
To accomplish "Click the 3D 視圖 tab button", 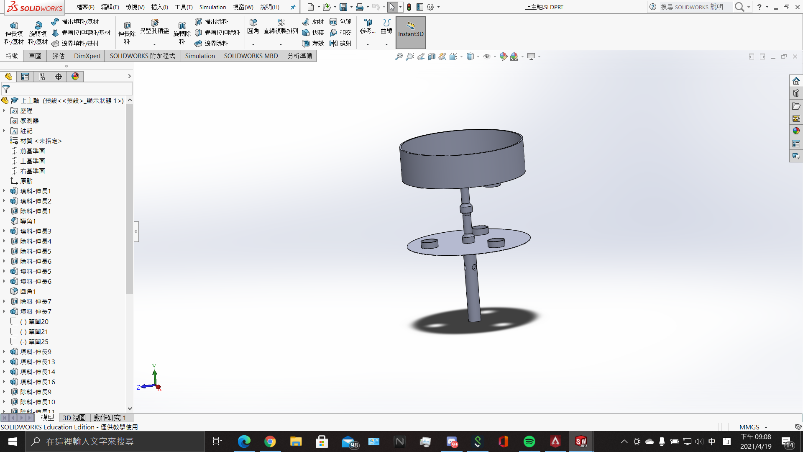I will tap(74, 417).
